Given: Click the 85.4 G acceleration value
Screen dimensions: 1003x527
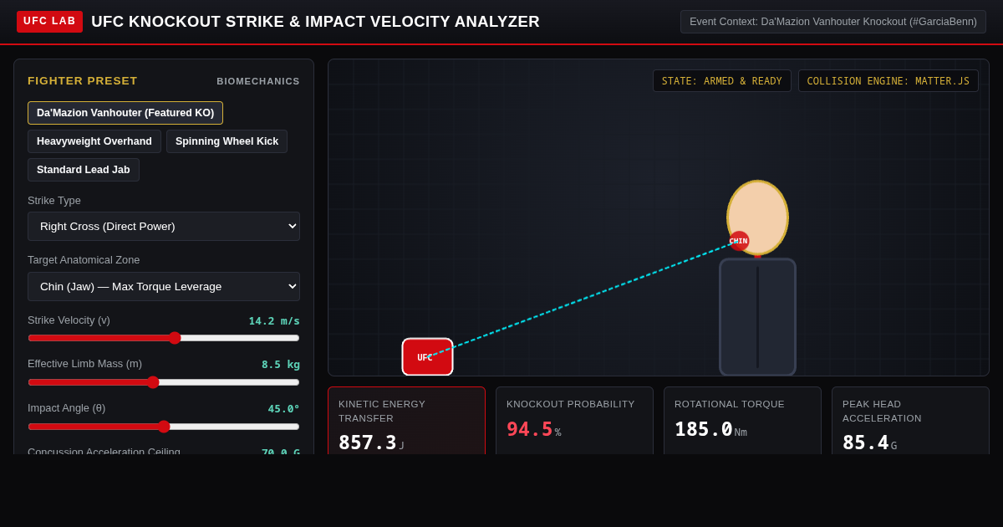Looking at the screenshot, I should click(x=870, y=443).
